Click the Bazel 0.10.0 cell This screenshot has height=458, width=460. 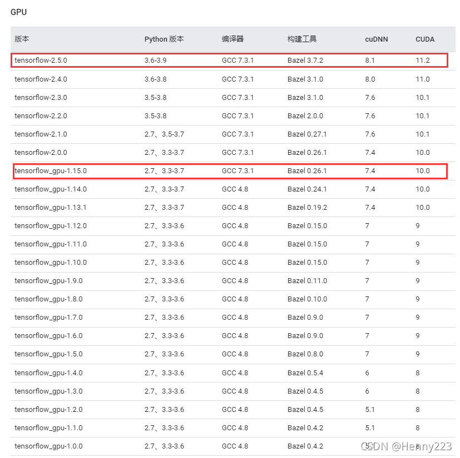click(307, 299)
